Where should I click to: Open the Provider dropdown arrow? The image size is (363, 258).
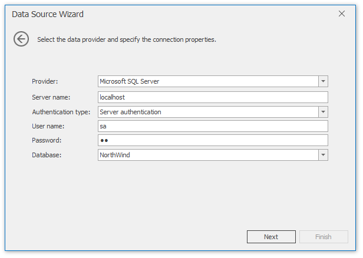click(x=323, y=81)
